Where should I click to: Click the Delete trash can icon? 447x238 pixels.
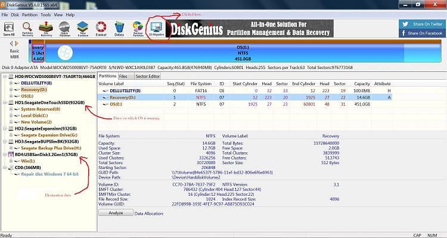(x=119, y=29)
